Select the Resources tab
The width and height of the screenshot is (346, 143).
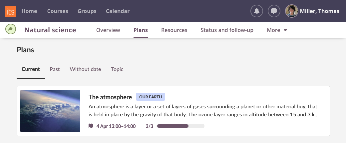pyautogui.click(x=174, y=30)
